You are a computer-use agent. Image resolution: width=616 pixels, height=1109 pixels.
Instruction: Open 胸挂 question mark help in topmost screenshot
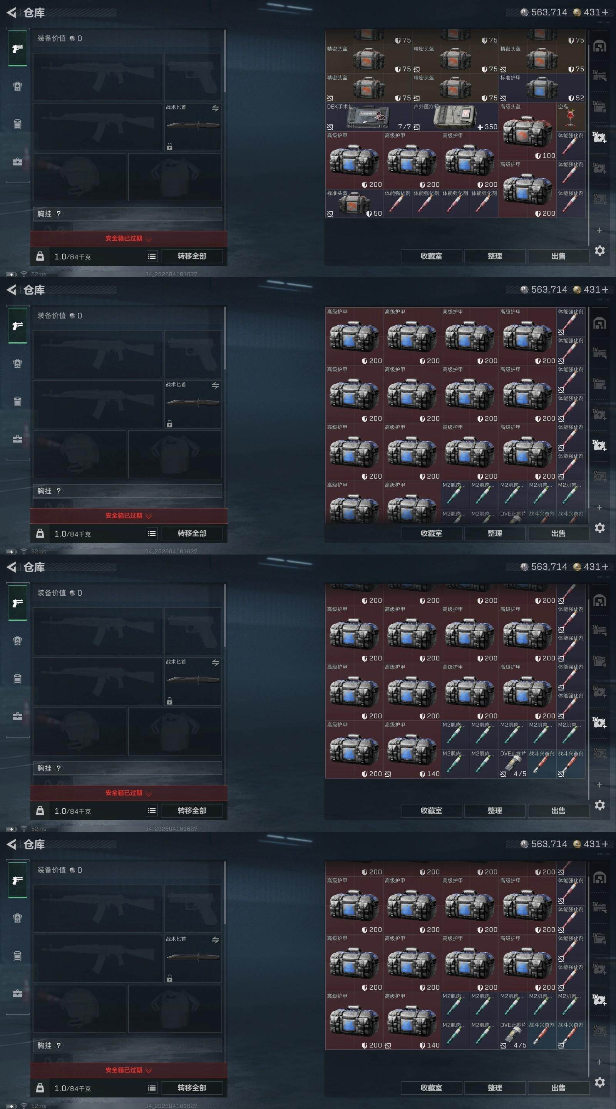coord(59,214)
